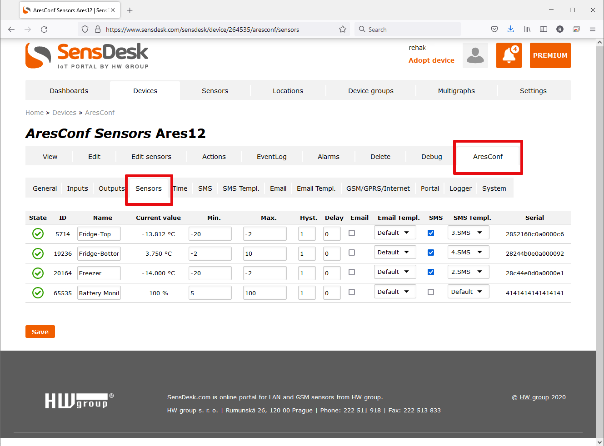Click the Fridge-Top name field
This screenshot has height=446, width=604.
pyautogui.click(x=99, y=234)
